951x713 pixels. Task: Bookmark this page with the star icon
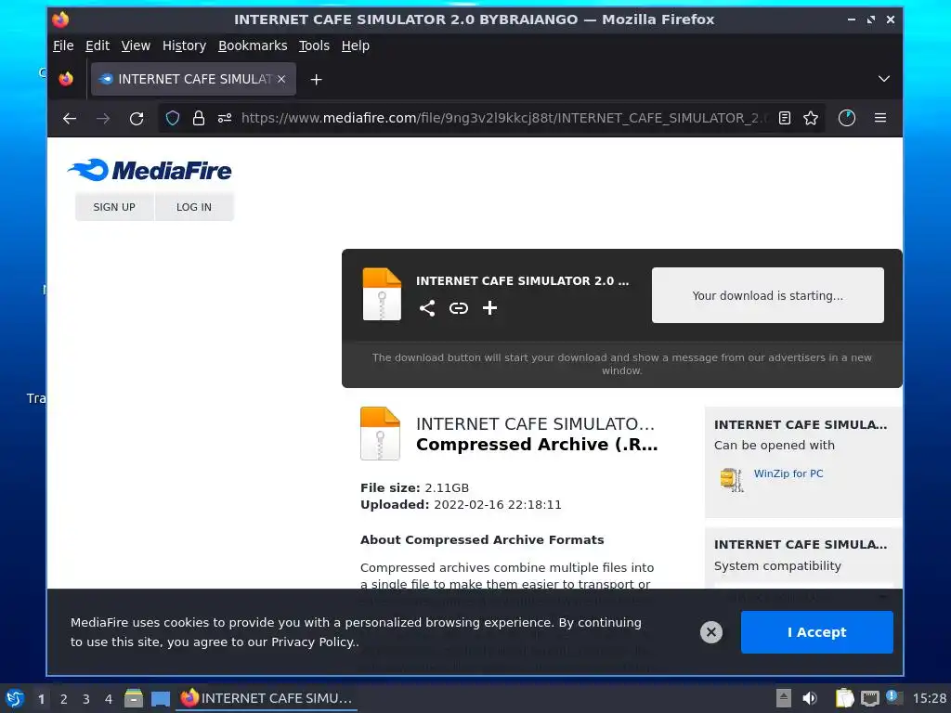pyautogui.click(x=811, y=118)
